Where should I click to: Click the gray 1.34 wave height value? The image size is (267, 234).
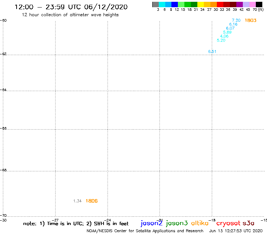(x=77, y=201)
